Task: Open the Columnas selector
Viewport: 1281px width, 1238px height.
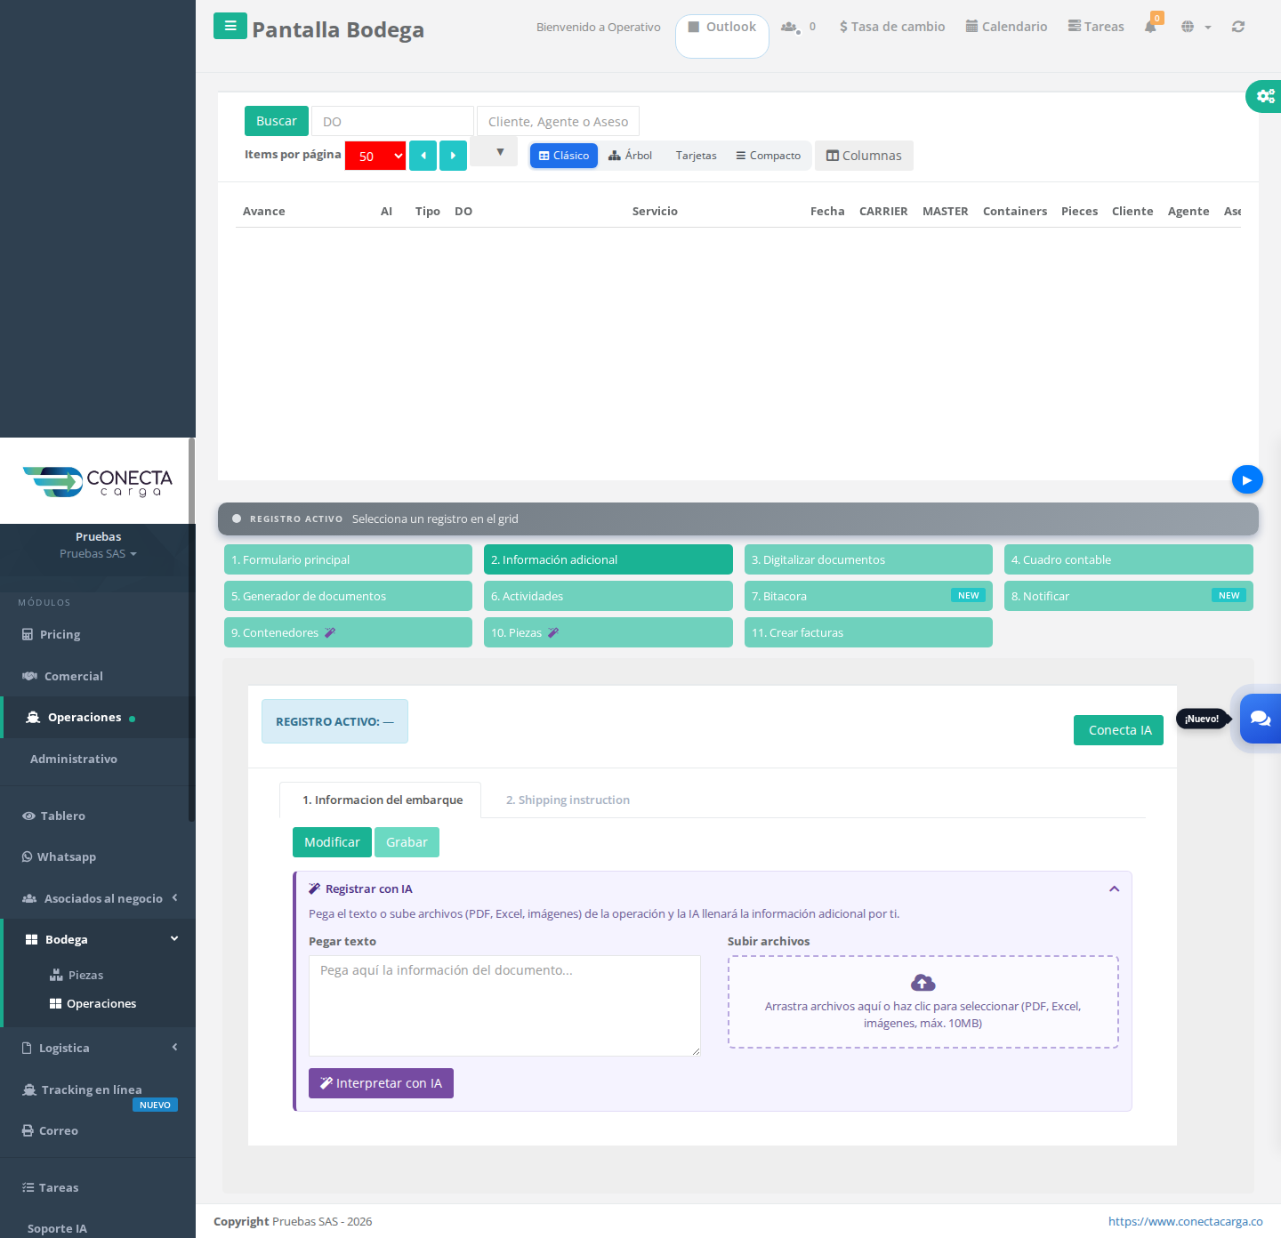Action: (x=864, y=156)
